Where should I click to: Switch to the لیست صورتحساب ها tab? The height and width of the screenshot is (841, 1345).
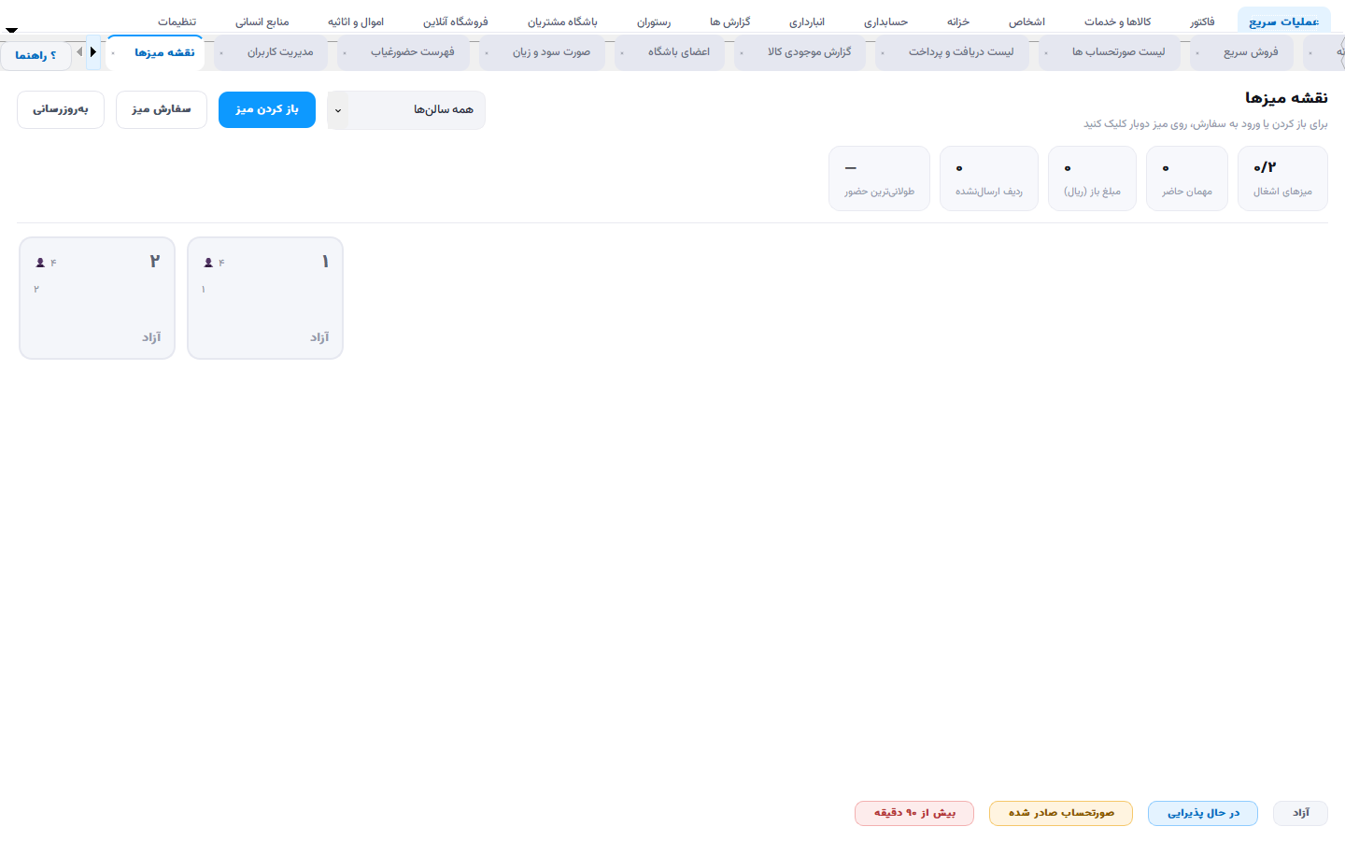tap(1110, 52)
